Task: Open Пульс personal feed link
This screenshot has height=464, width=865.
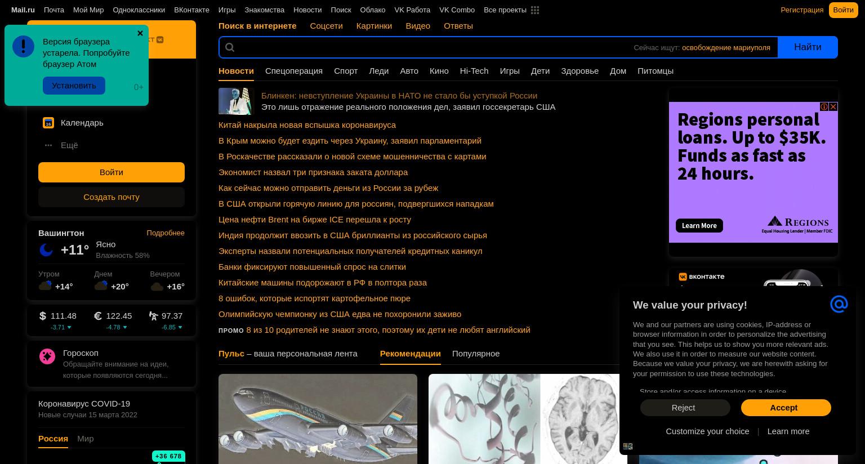Action: point(231,354)
